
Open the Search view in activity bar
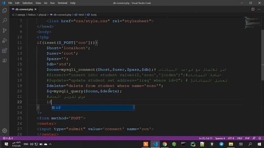[x=5, y=21]
